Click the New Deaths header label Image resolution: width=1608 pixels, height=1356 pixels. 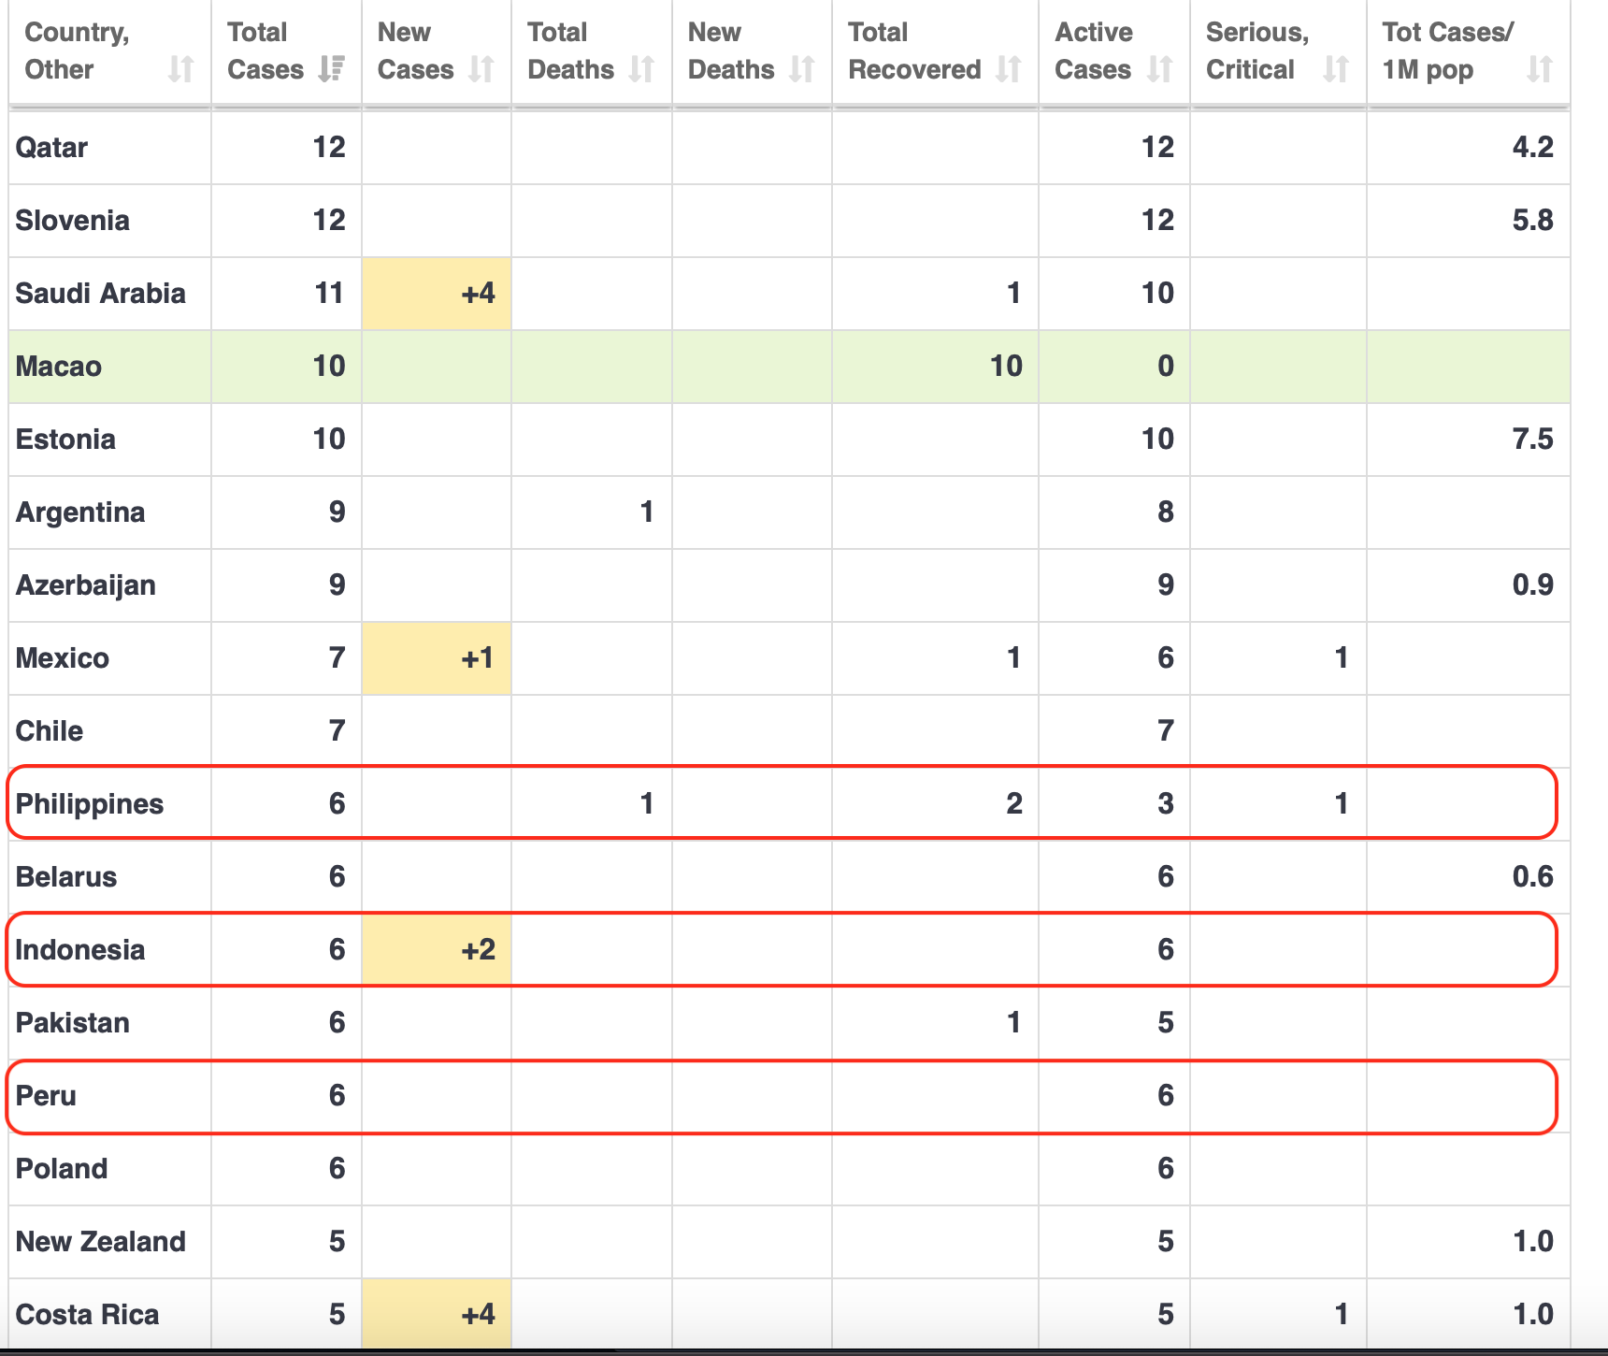pos(731,50)
